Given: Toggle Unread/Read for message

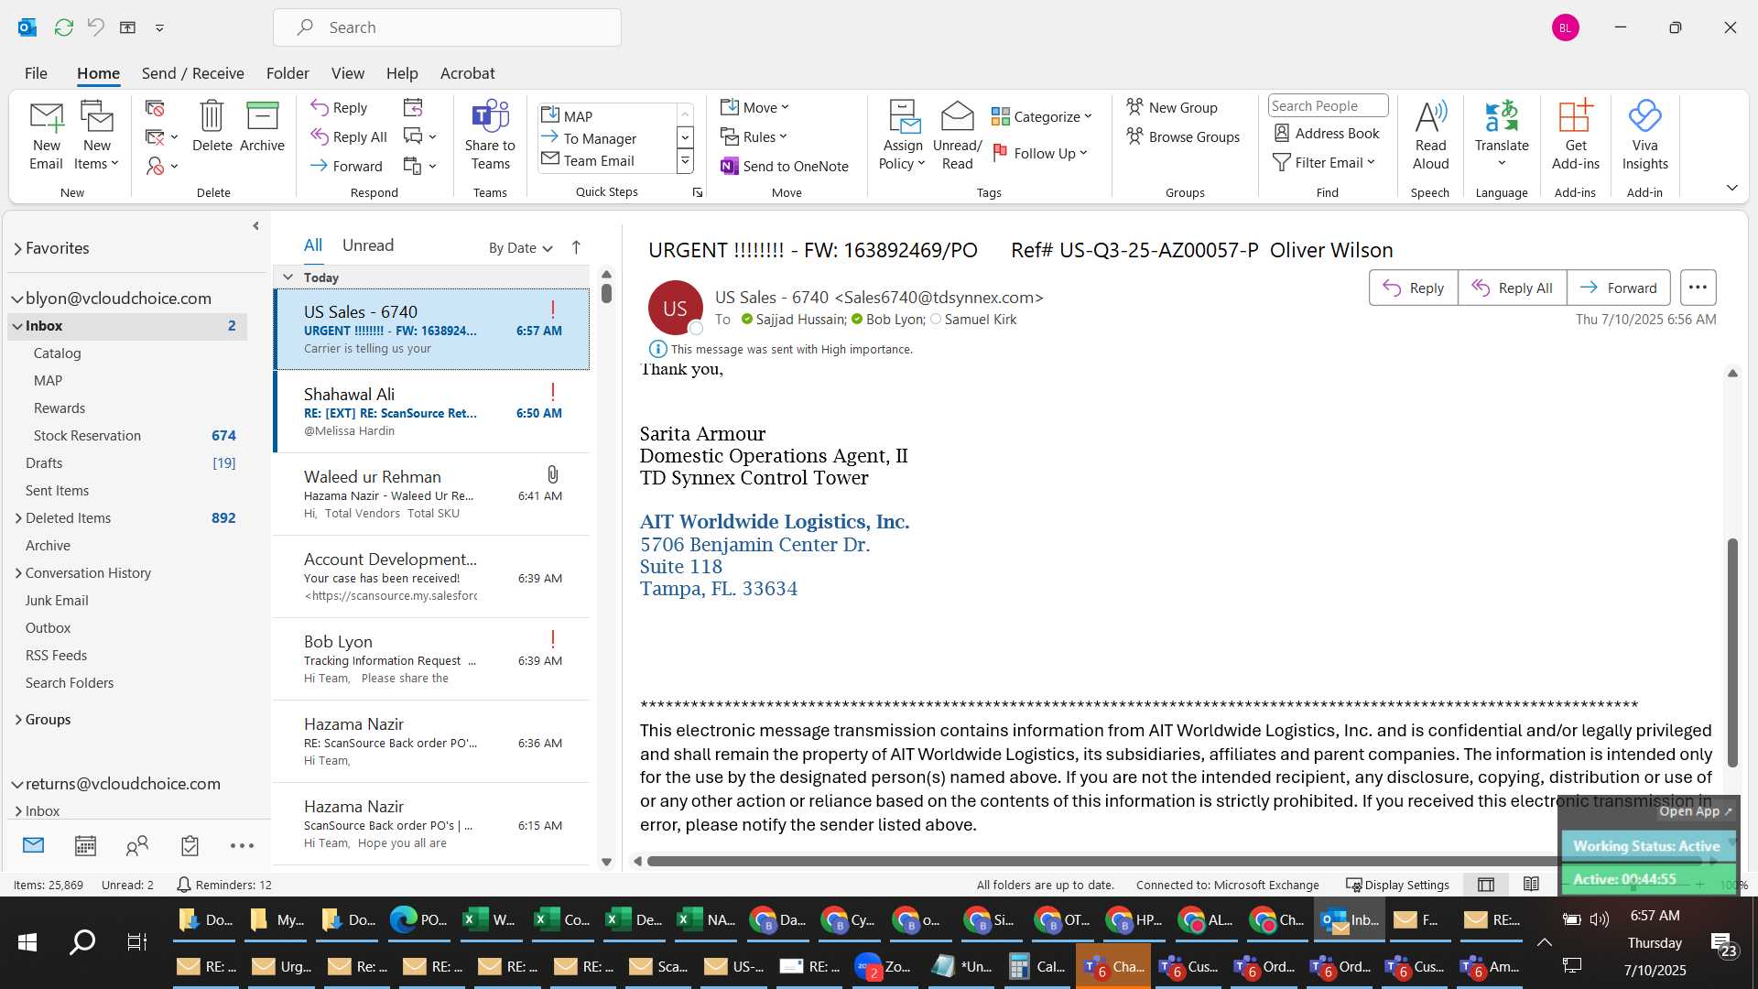Looking at the screenshot, I should coord(957,136).
